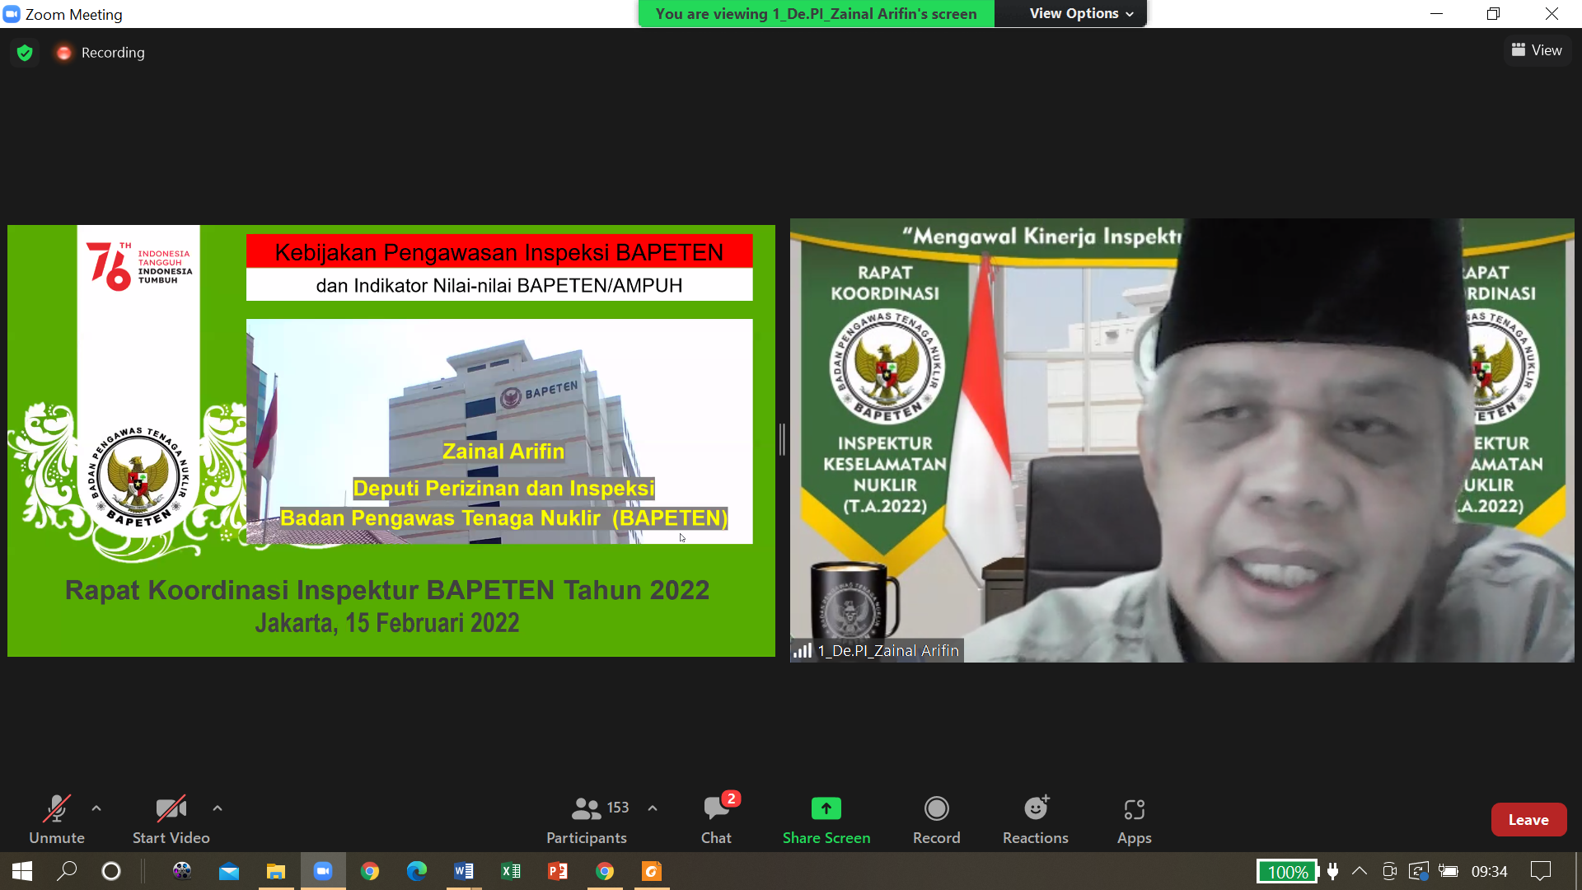The width and height of the screenshot is (1582, 890).
Task: Click the viewing screen share notification banner
Action: 816,13
